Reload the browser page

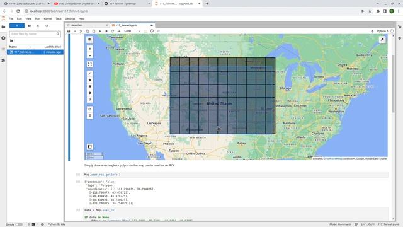[18, 11]
